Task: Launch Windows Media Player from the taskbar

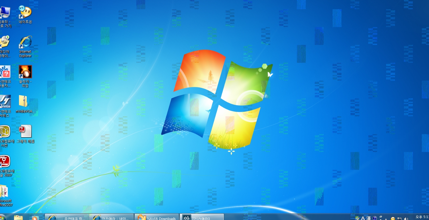Action: pyautogui.click(x=35, y=217)
